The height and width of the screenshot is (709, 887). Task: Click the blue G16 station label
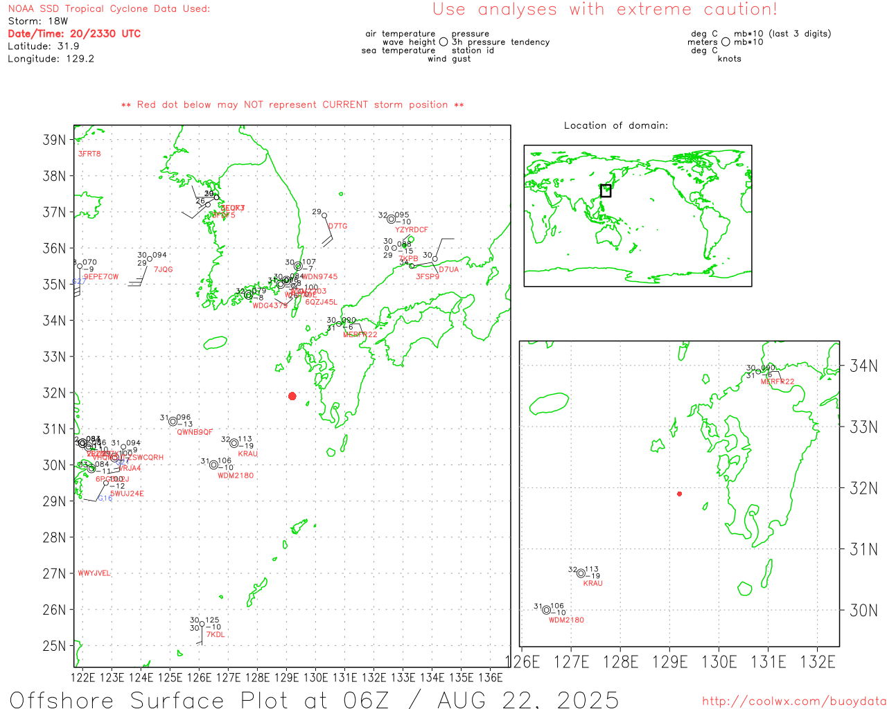click(105, 499)
